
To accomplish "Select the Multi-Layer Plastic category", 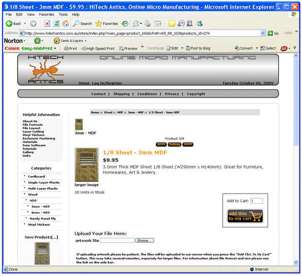I will point(43,188).
